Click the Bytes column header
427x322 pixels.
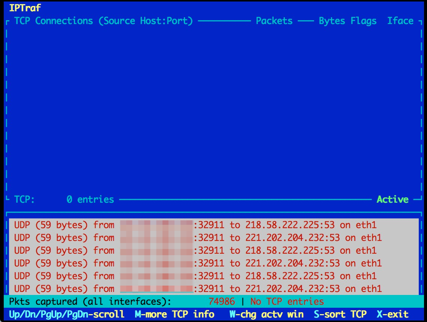click(x=332, y=21)
